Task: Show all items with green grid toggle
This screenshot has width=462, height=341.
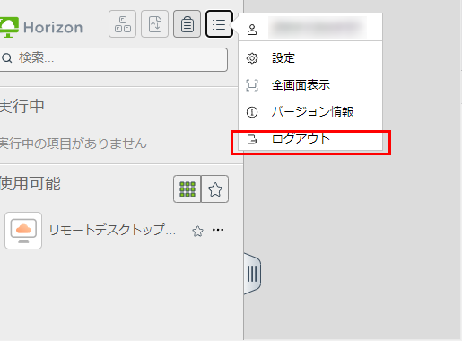Action: (187, 189)
